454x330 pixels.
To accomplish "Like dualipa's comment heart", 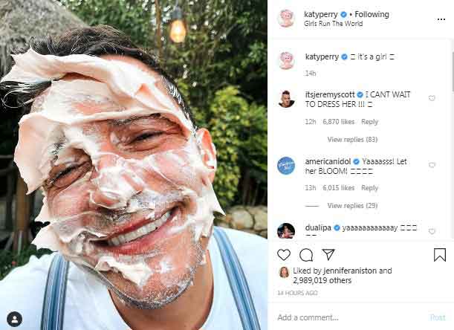I will pos(432,231).
